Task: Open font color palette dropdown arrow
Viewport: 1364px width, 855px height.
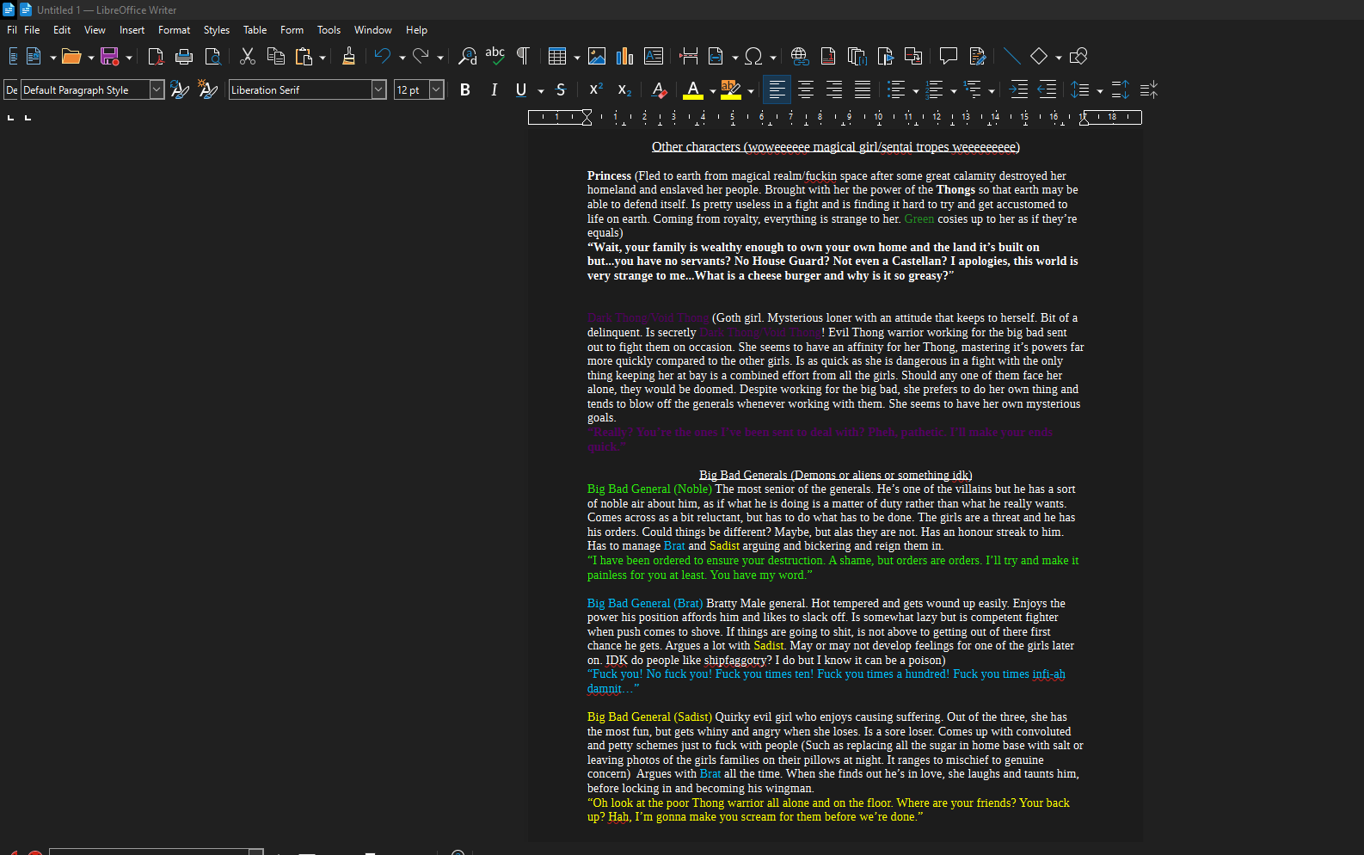Action: pos(713,90)
